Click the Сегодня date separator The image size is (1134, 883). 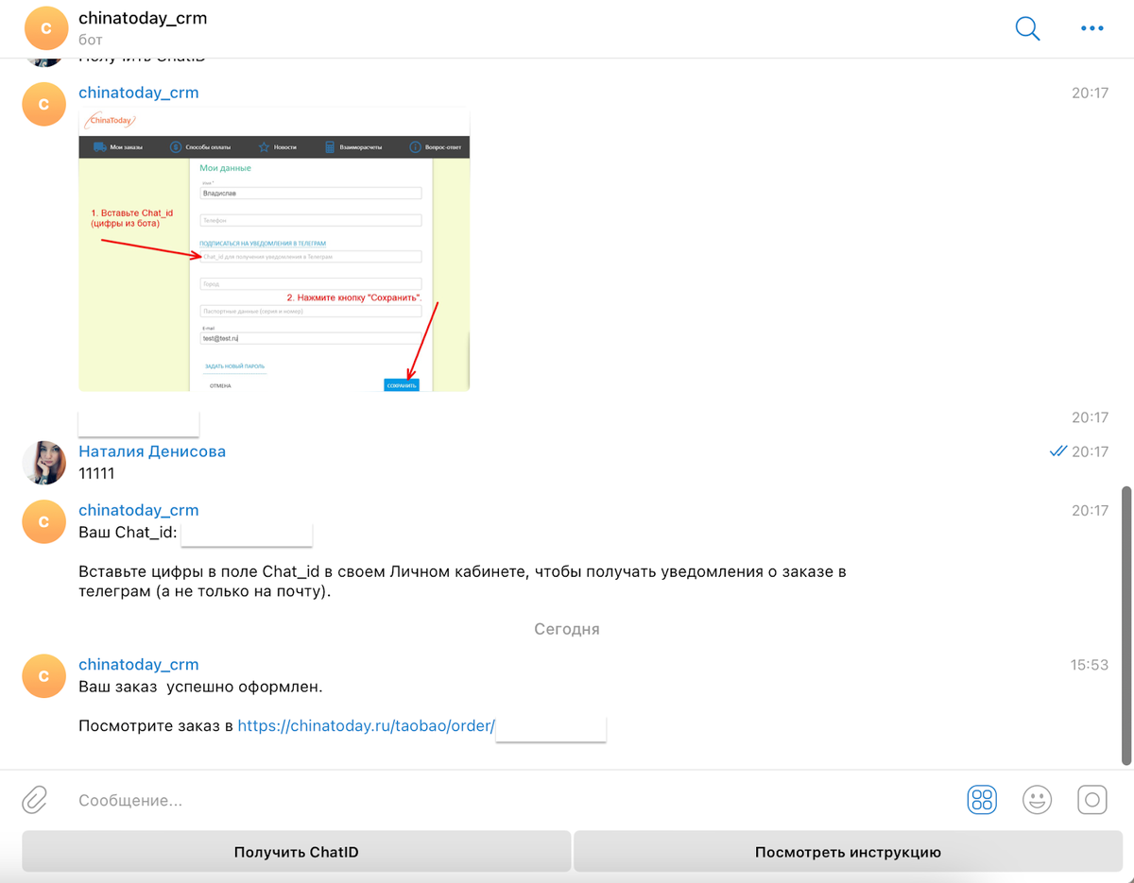click(567, 629)
